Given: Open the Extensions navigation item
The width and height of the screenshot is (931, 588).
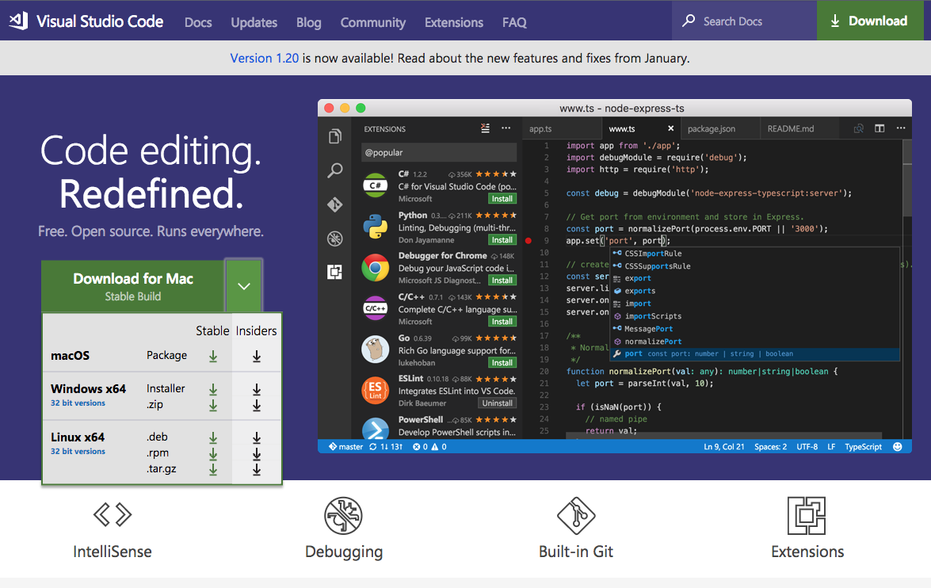Looking at the screenshot, I should click(453, 22).
